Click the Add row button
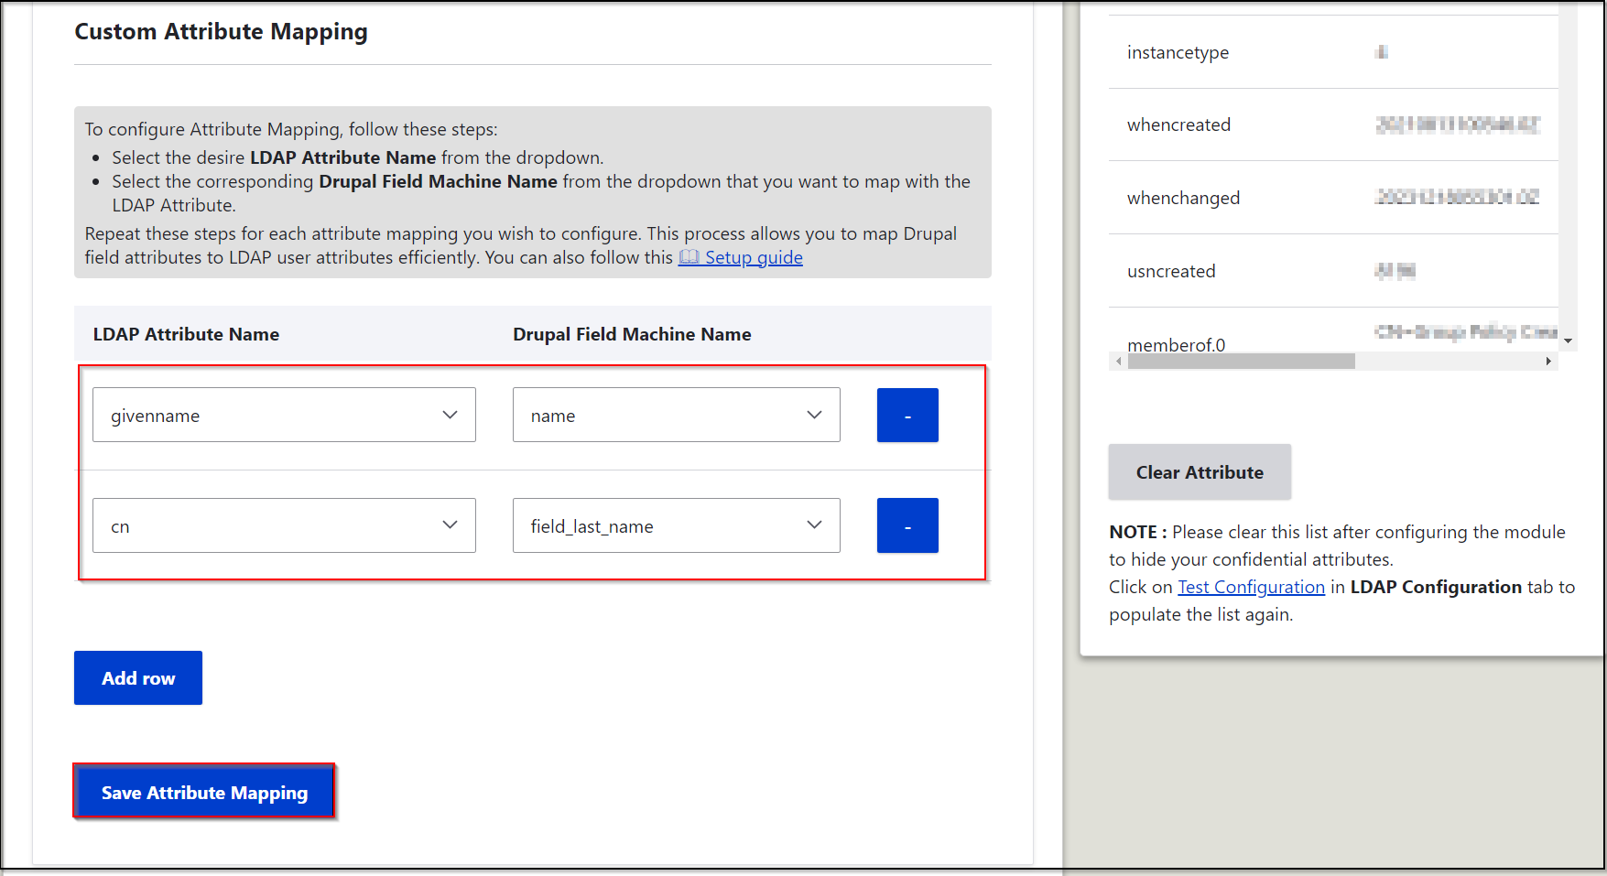Image resolution: width=1607 pixels, height=876 pixels. click(138, 678)
